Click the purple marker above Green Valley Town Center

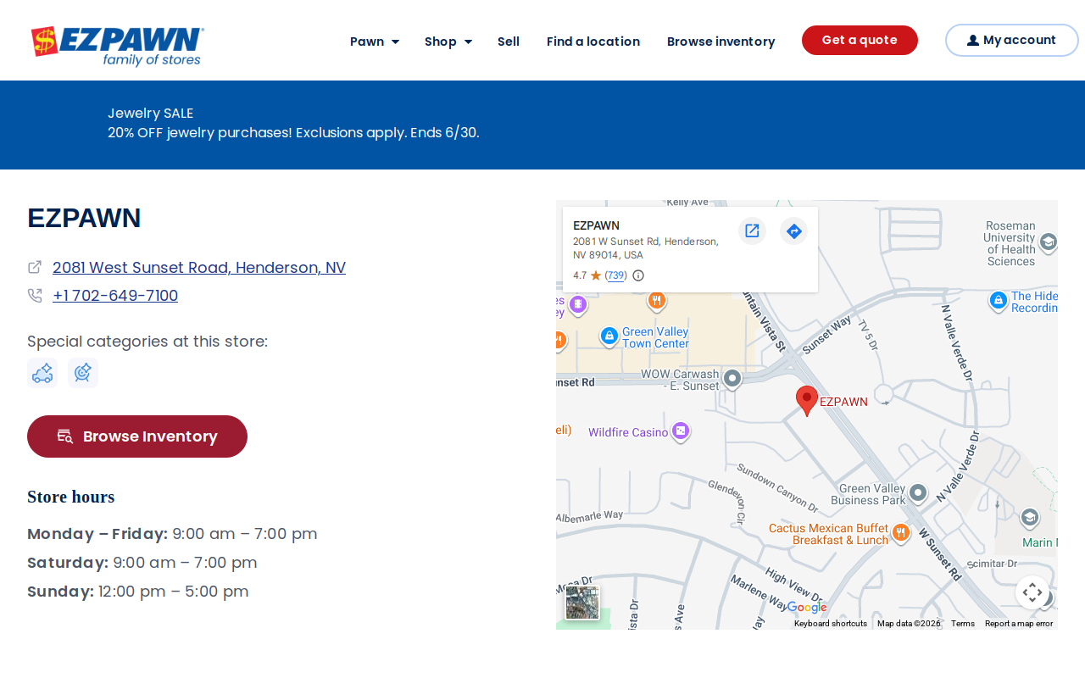pos(577,304)
